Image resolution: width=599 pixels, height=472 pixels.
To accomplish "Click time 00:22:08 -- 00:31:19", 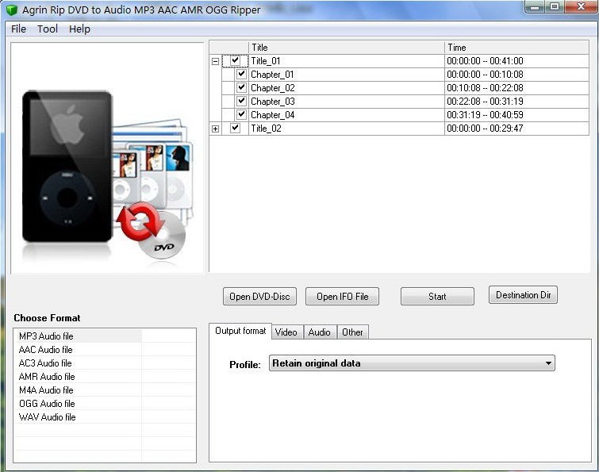I will click(x=485, y=102).
